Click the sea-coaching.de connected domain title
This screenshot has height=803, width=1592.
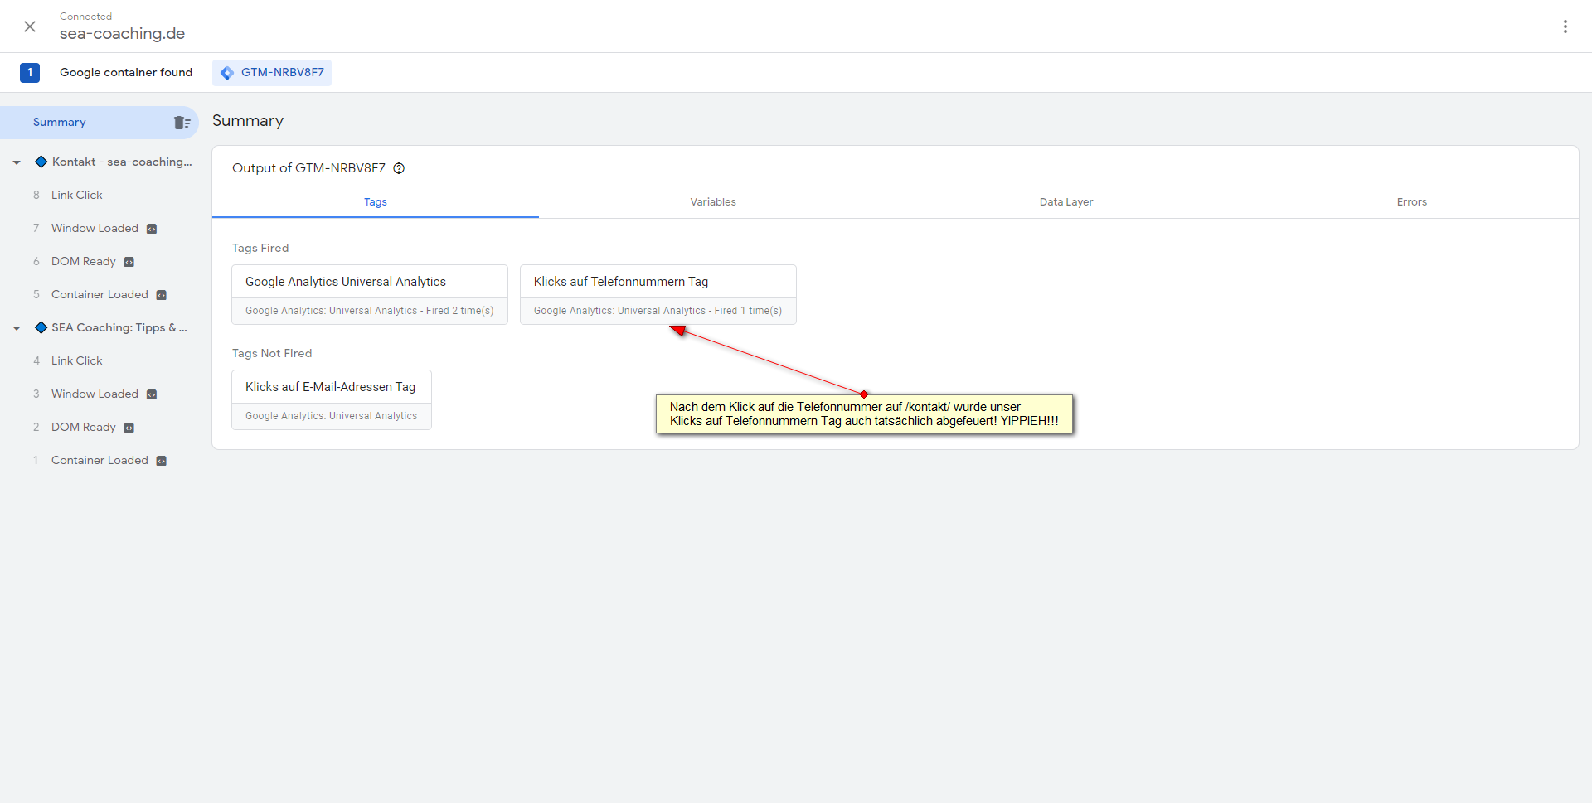click(122, 34)
